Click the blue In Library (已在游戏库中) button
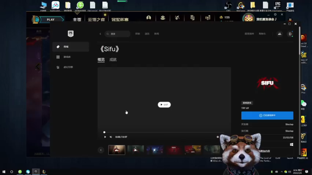312x175 pixels. [267, 115]
